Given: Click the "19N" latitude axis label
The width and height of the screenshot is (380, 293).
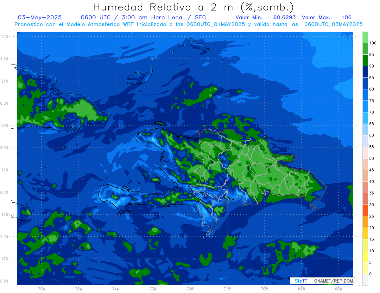Looking at the screenshot, I should pos(4,170).
